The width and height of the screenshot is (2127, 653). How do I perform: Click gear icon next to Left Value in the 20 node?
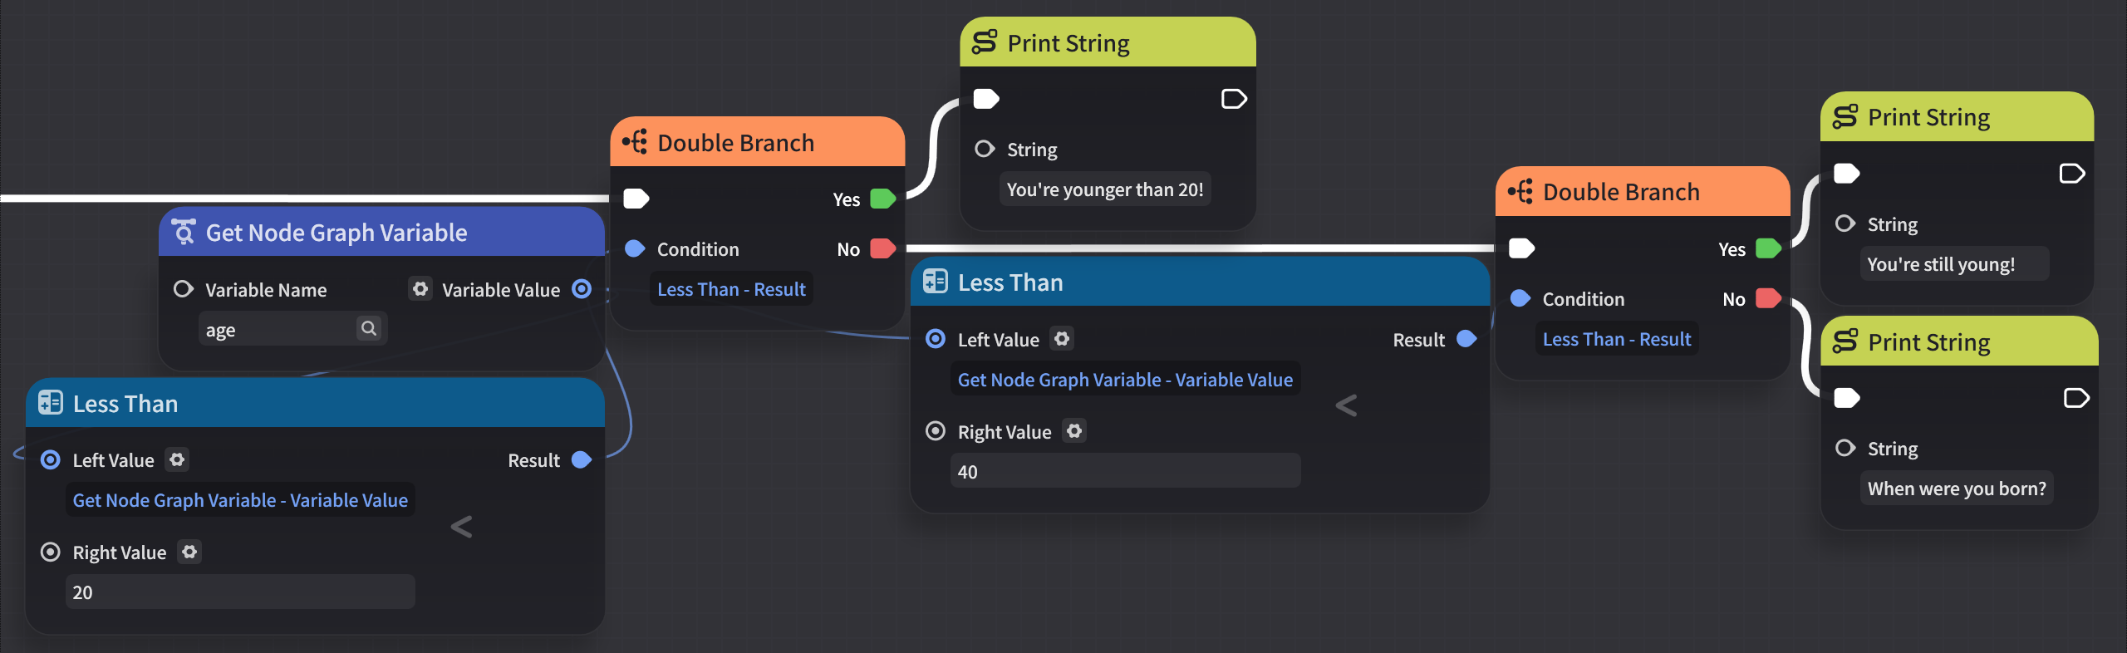pyautogui.click(x=177, y=459)
